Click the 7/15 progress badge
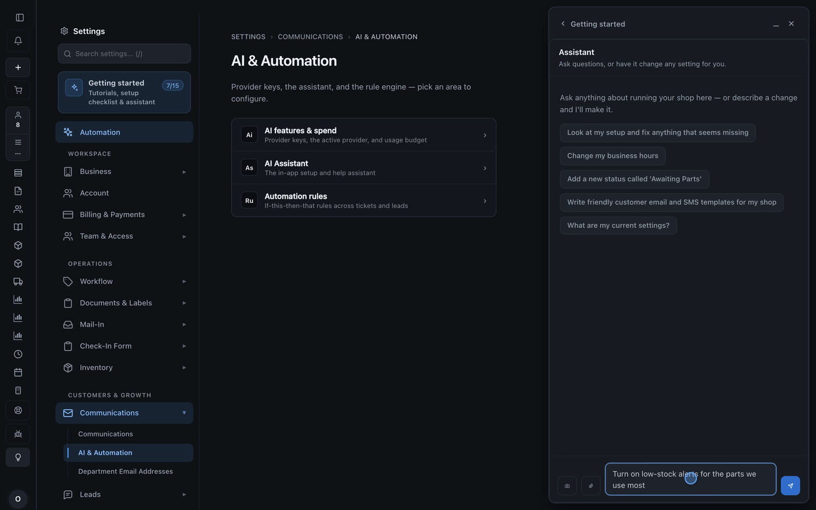The width and height of the screenshot is (816, 510). click(173, 86)
